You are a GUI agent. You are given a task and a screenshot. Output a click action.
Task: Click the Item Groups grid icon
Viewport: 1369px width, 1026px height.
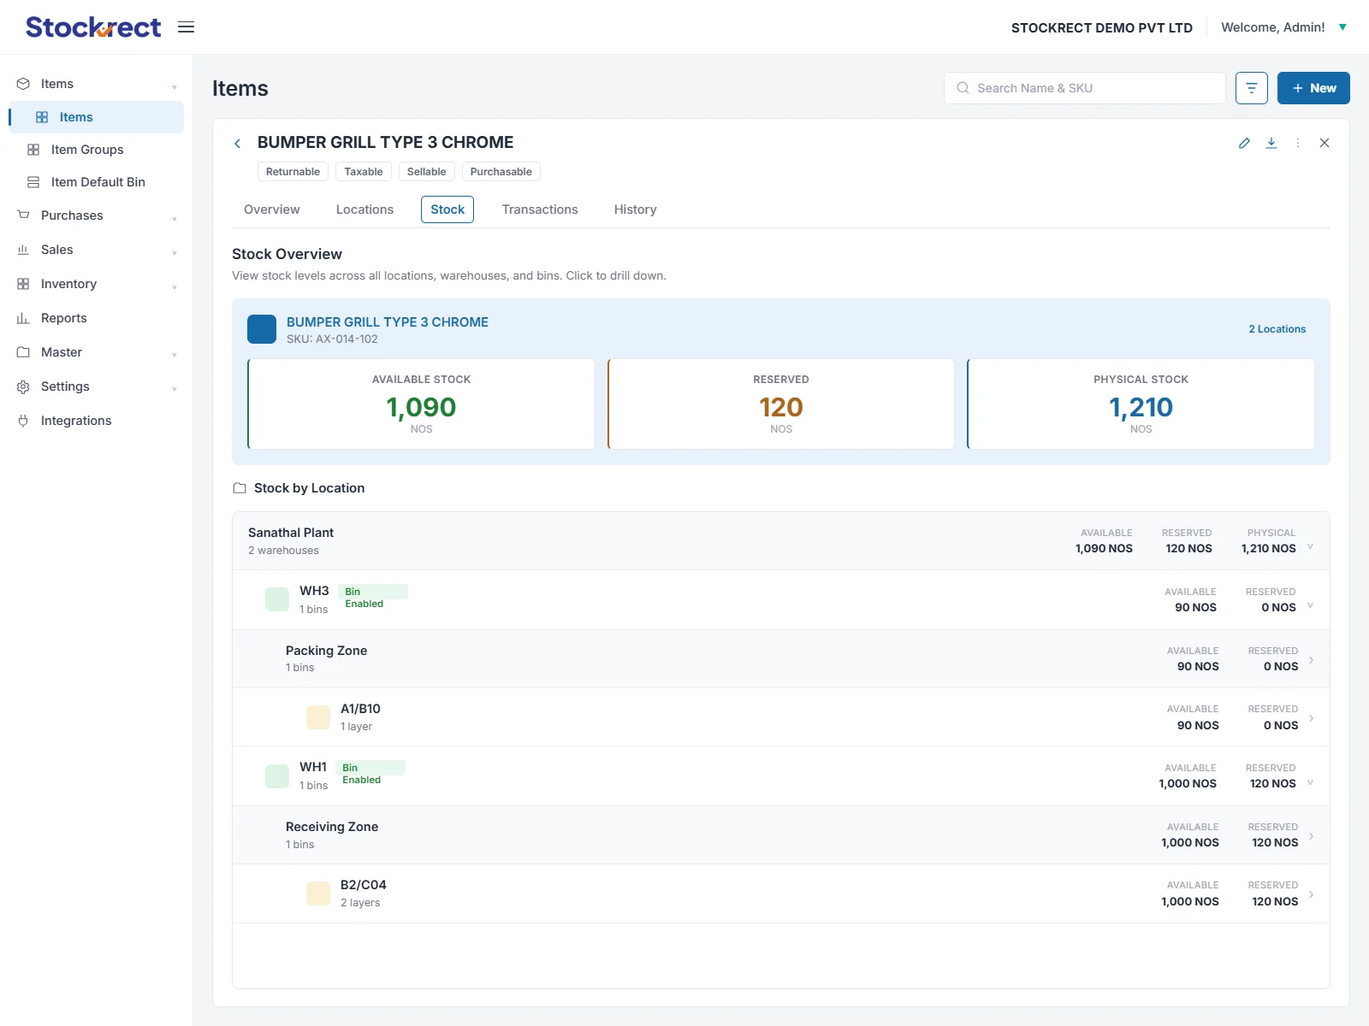[33, 150]
